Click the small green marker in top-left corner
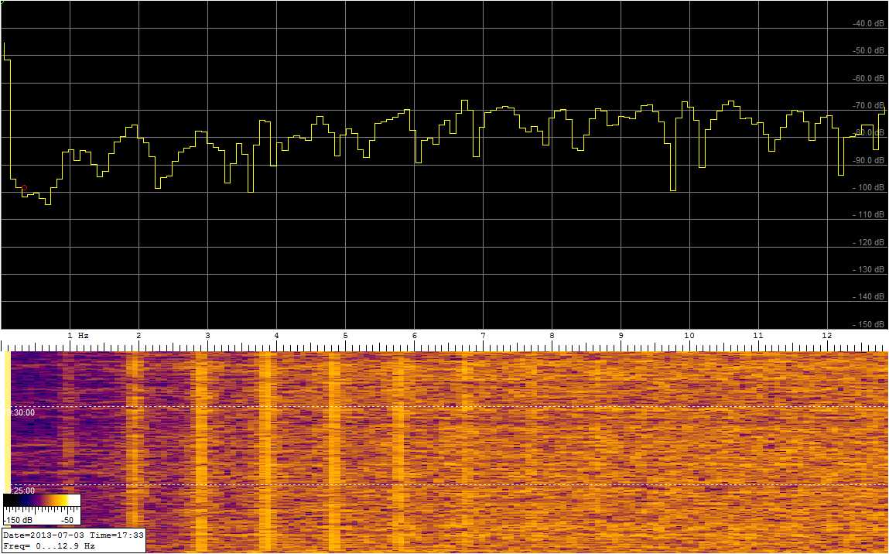The height and width of the screenshot is (554, 889). [2, 2]
